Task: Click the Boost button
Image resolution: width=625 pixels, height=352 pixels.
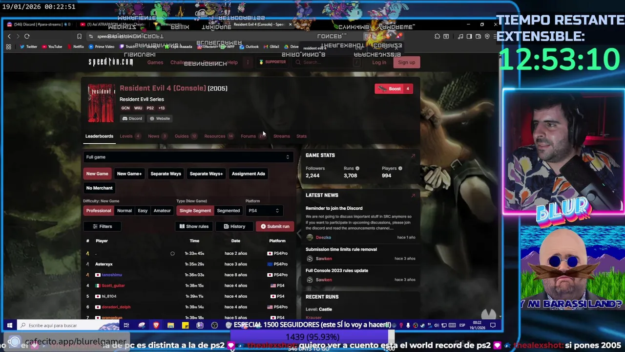Action: tap(394, 88)
